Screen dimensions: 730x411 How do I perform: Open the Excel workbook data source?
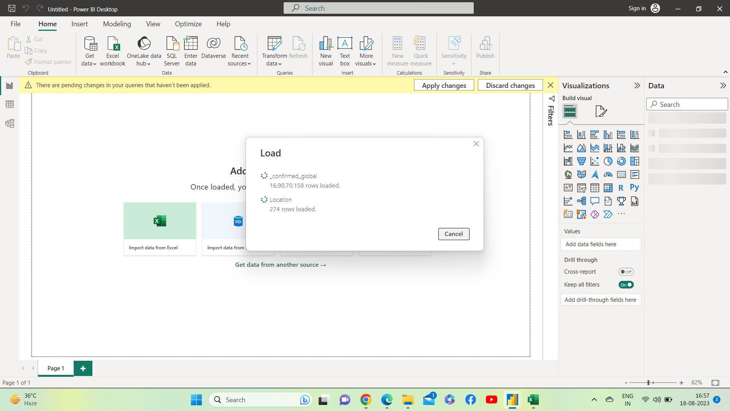pyautogui.click(x=113, y=51)
